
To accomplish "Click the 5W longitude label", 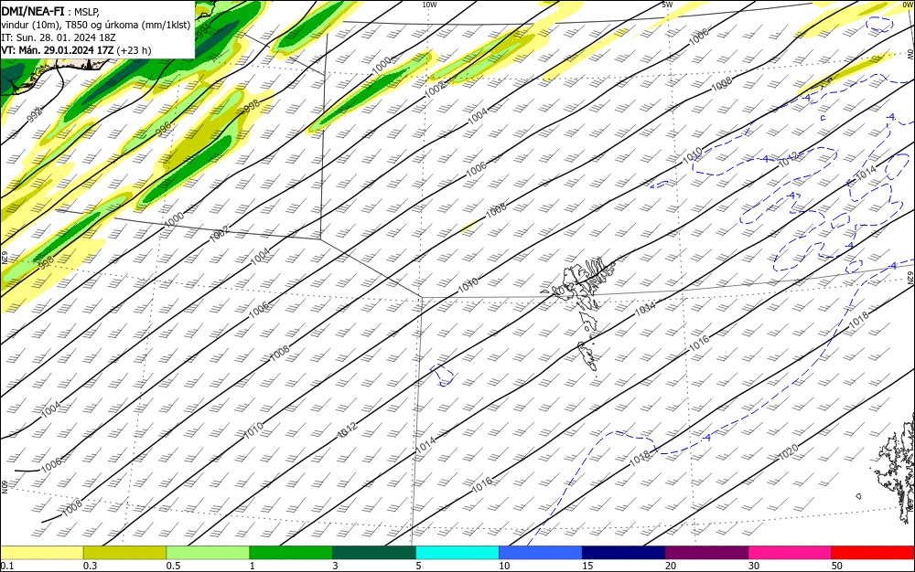I will (667, 5).
